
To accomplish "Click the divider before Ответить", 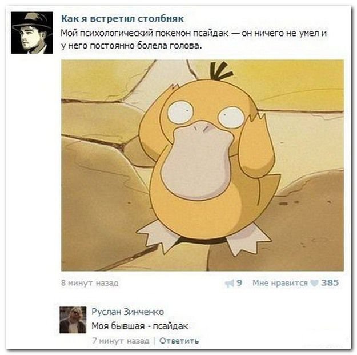I will pyautogui.click(x=154, y=341).
